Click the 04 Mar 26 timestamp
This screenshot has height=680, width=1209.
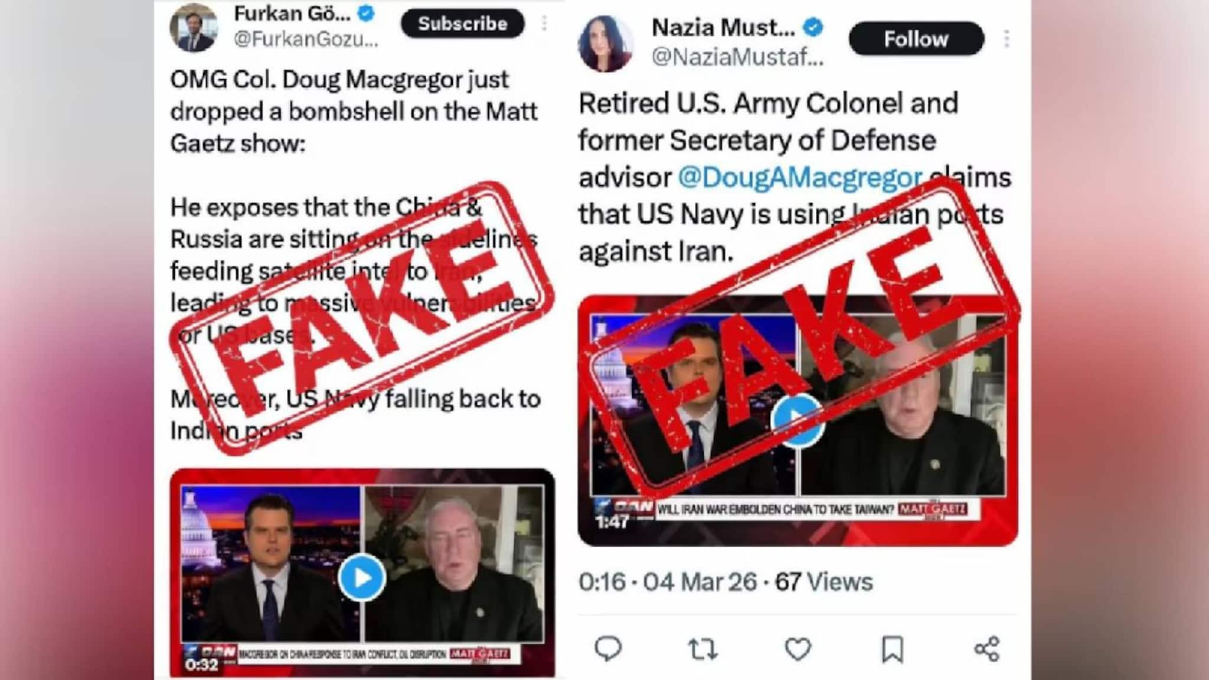(x=700, y=582)
